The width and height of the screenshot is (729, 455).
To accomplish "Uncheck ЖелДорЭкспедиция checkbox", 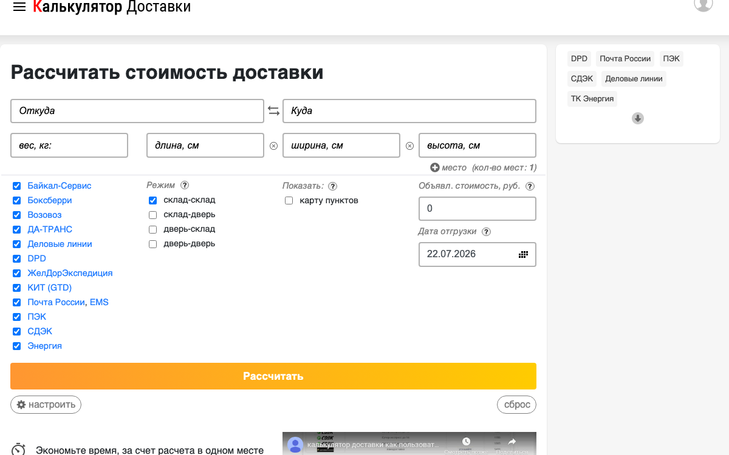I will pyautogui.click(x=17, y=273).
